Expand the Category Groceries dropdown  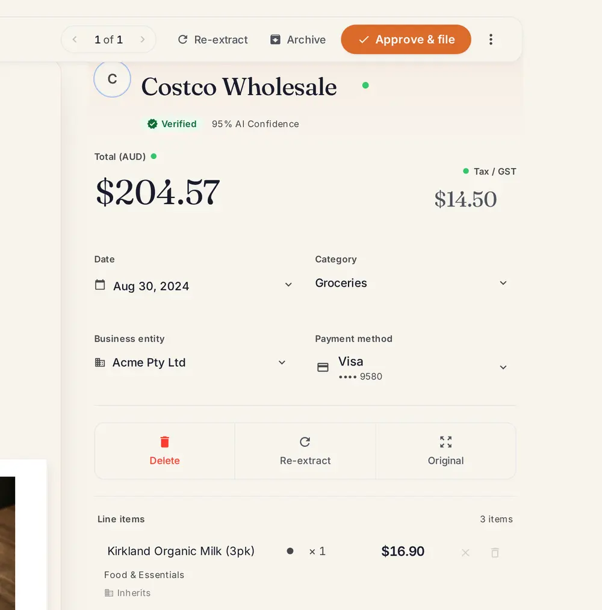411,283
